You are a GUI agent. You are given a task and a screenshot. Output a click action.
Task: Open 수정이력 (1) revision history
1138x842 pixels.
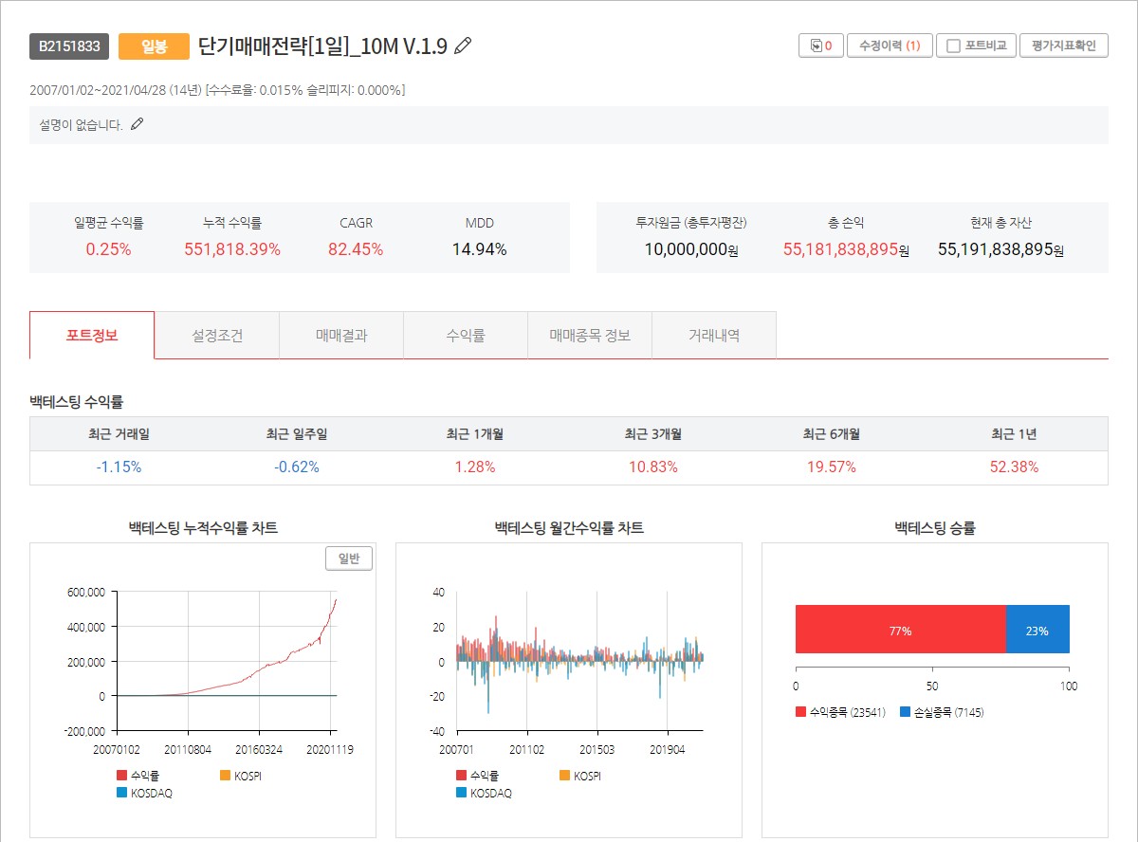point(890,46)
